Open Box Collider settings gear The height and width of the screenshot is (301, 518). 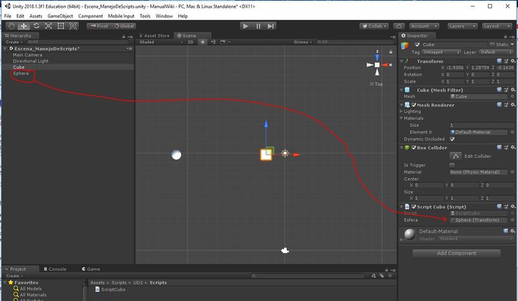coord(513,148)
